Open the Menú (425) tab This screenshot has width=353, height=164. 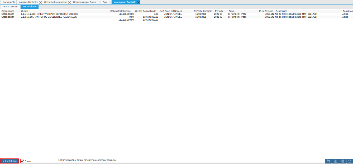coord(9,2)
